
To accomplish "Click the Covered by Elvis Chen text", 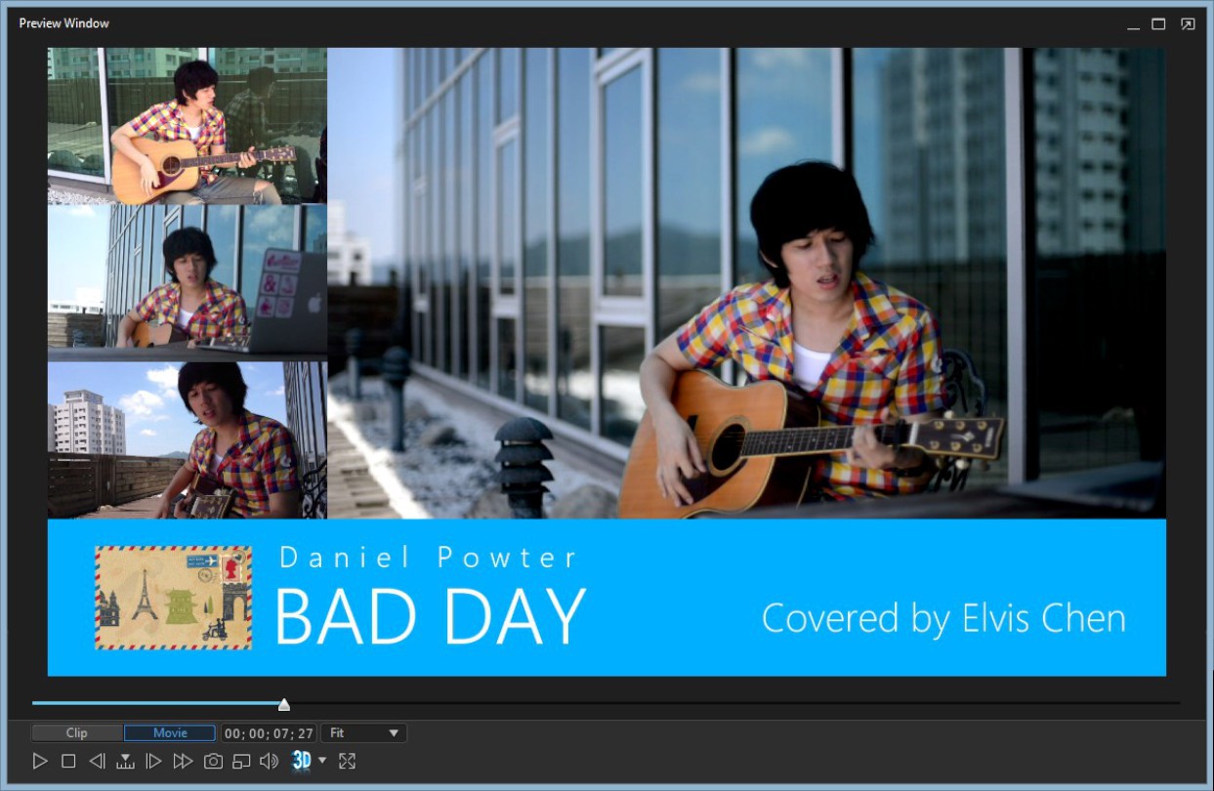I will click(943, 618).
